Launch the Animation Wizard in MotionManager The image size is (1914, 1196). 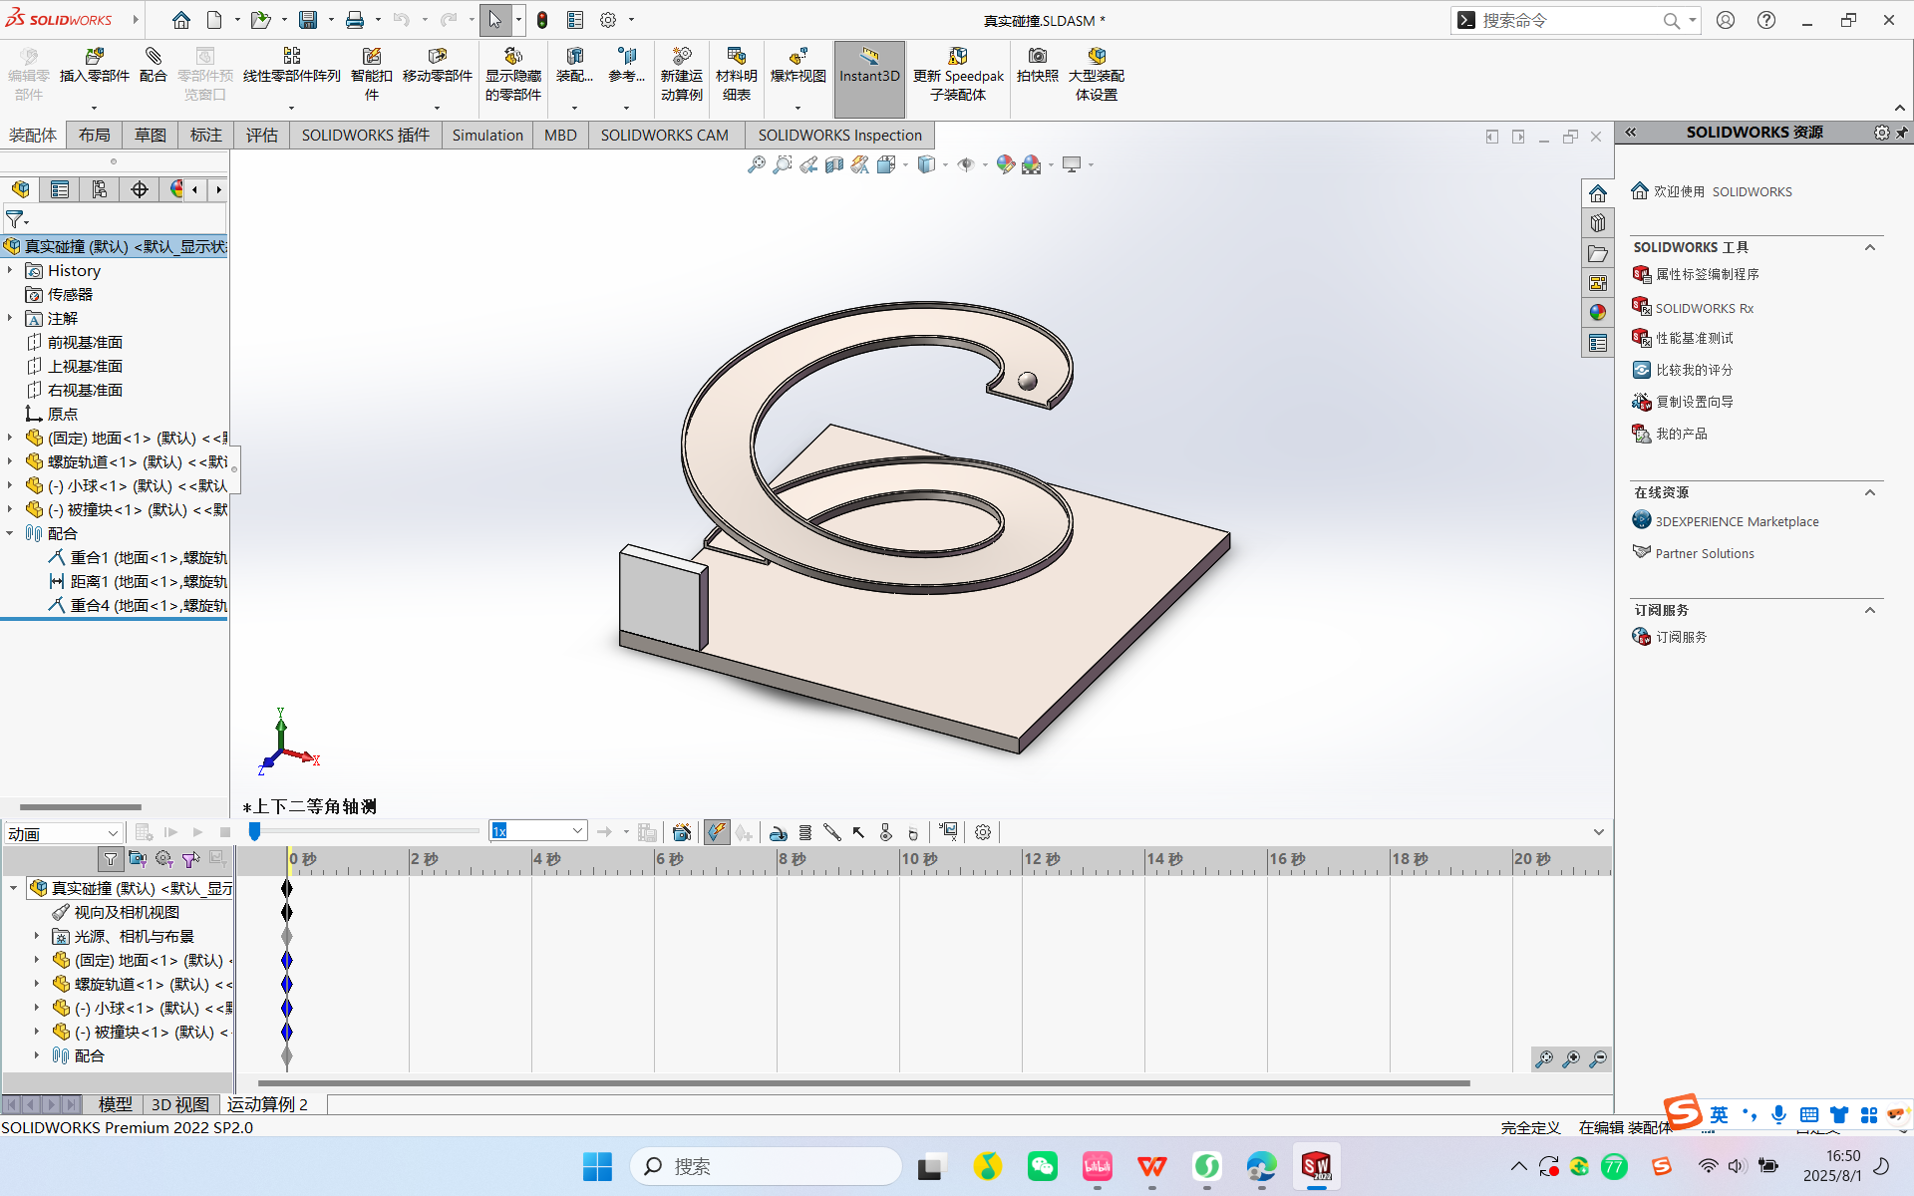click(682, 831)
